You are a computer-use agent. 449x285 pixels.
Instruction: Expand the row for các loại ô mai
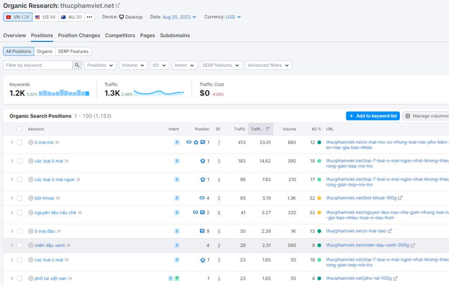click(x=12, y=161)
